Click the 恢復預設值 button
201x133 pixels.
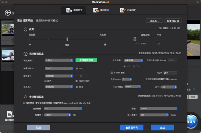[x=173, y=21]
